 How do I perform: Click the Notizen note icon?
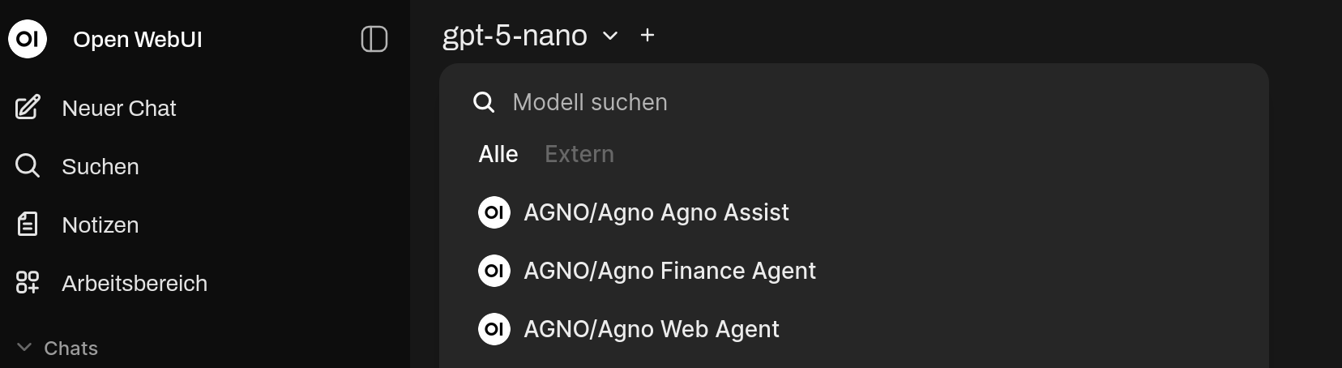tap(28, 225)
